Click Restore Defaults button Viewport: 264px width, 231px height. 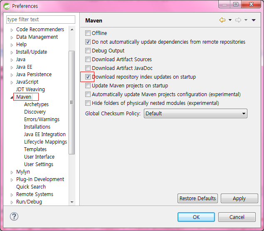[197, 199]
